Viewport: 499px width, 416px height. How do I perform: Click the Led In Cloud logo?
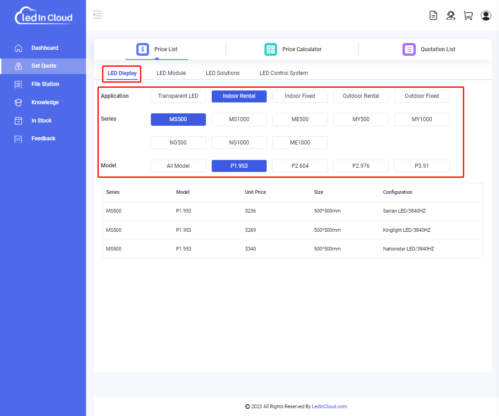pyautogui.click(x=43, y=16)
